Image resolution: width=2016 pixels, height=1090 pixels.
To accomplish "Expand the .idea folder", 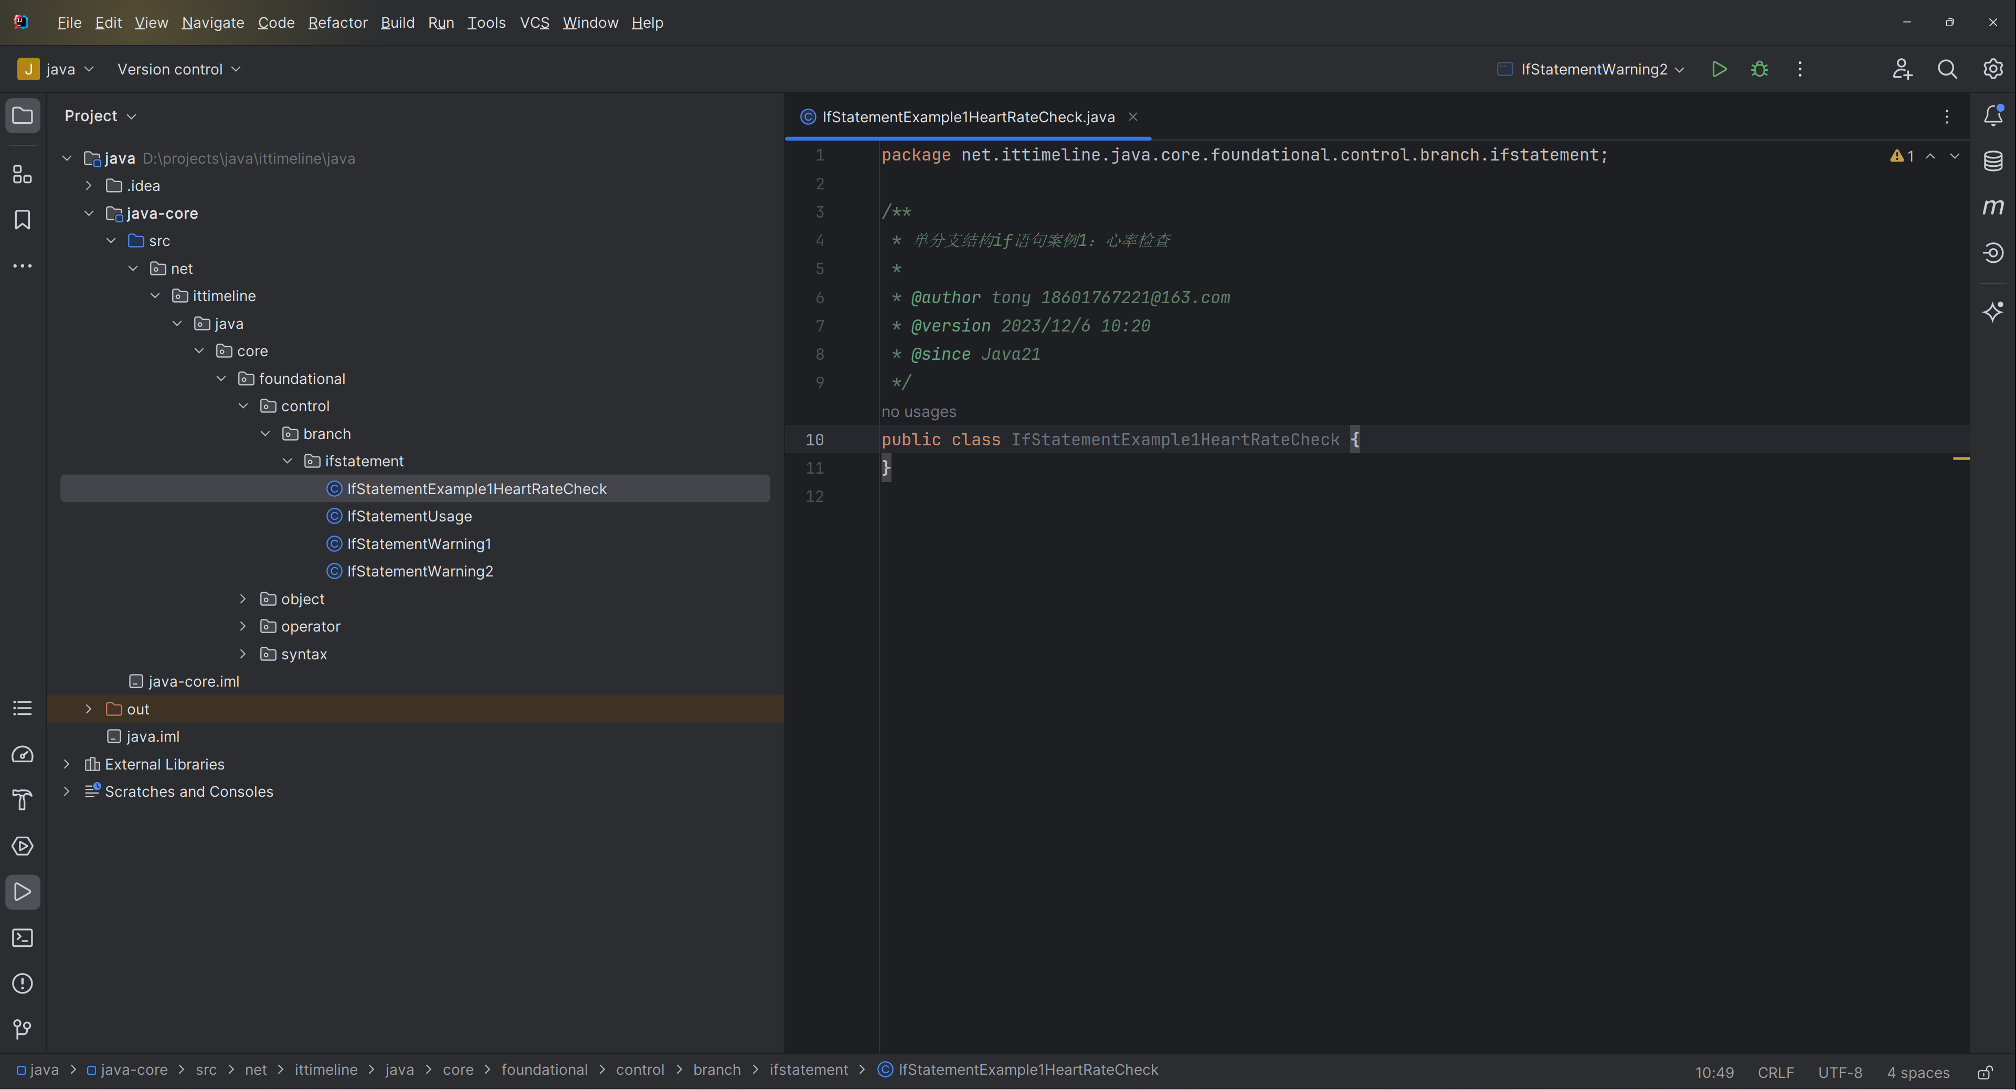I will (x=89, y=186).
